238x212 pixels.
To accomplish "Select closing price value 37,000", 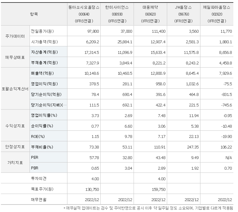I will [x=126, y=31].
